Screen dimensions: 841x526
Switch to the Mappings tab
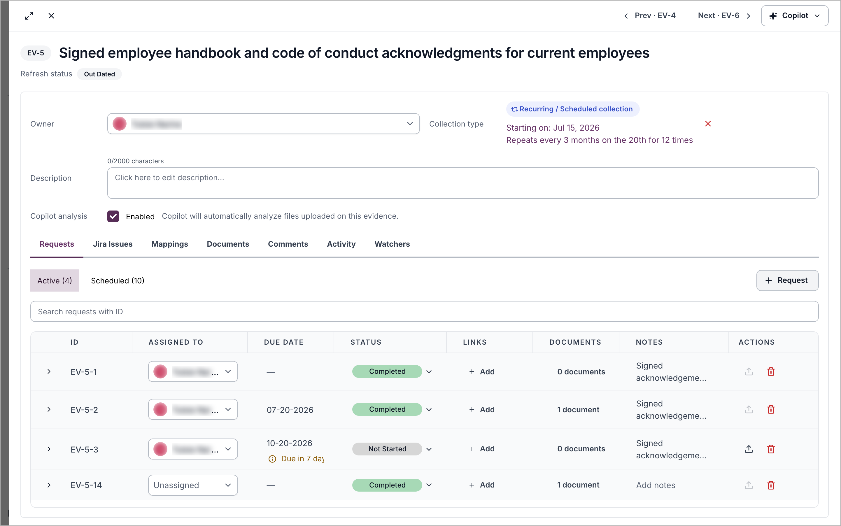click(169, 244)
